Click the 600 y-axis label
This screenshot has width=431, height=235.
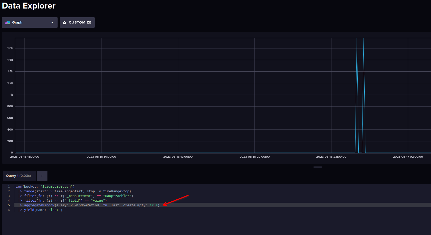pyautogui.click(x=10, y=118)
